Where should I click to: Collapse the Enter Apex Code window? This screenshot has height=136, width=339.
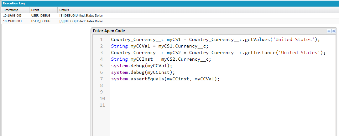(x=329, y=31)
